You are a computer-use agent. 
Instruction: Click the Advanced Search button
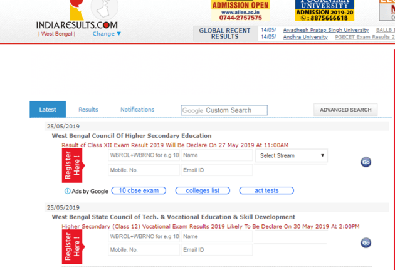(x=345, y=110)
